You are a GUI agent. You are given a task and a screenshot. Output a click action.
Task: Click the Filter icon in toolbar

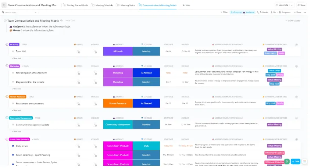point(221,12)
